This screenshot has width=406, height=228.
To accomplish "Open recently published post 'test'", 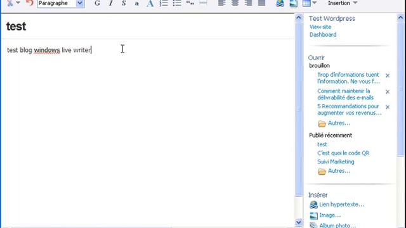I will (x=322, y=144).
